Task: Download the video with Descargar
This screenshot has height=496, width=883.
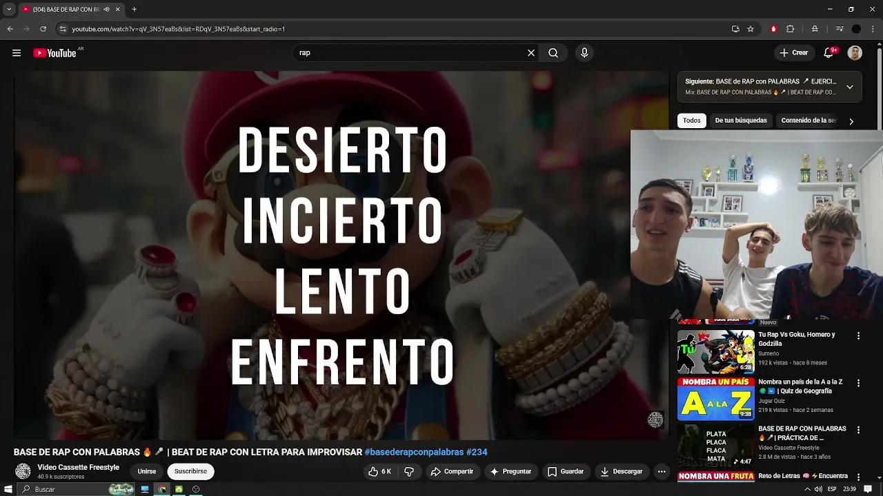Action: tap(622, 472)
